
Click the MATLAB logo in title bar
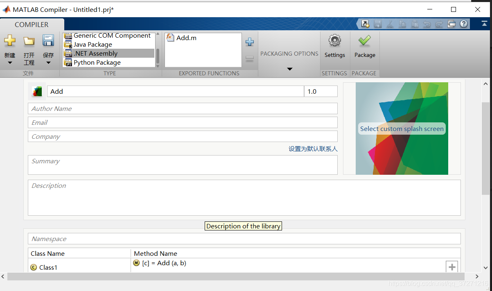coord(7,9)
